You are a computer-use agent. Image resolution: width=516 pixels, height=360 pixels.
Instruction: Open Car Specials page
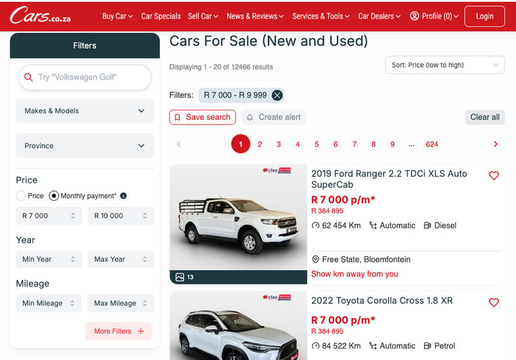161,16
